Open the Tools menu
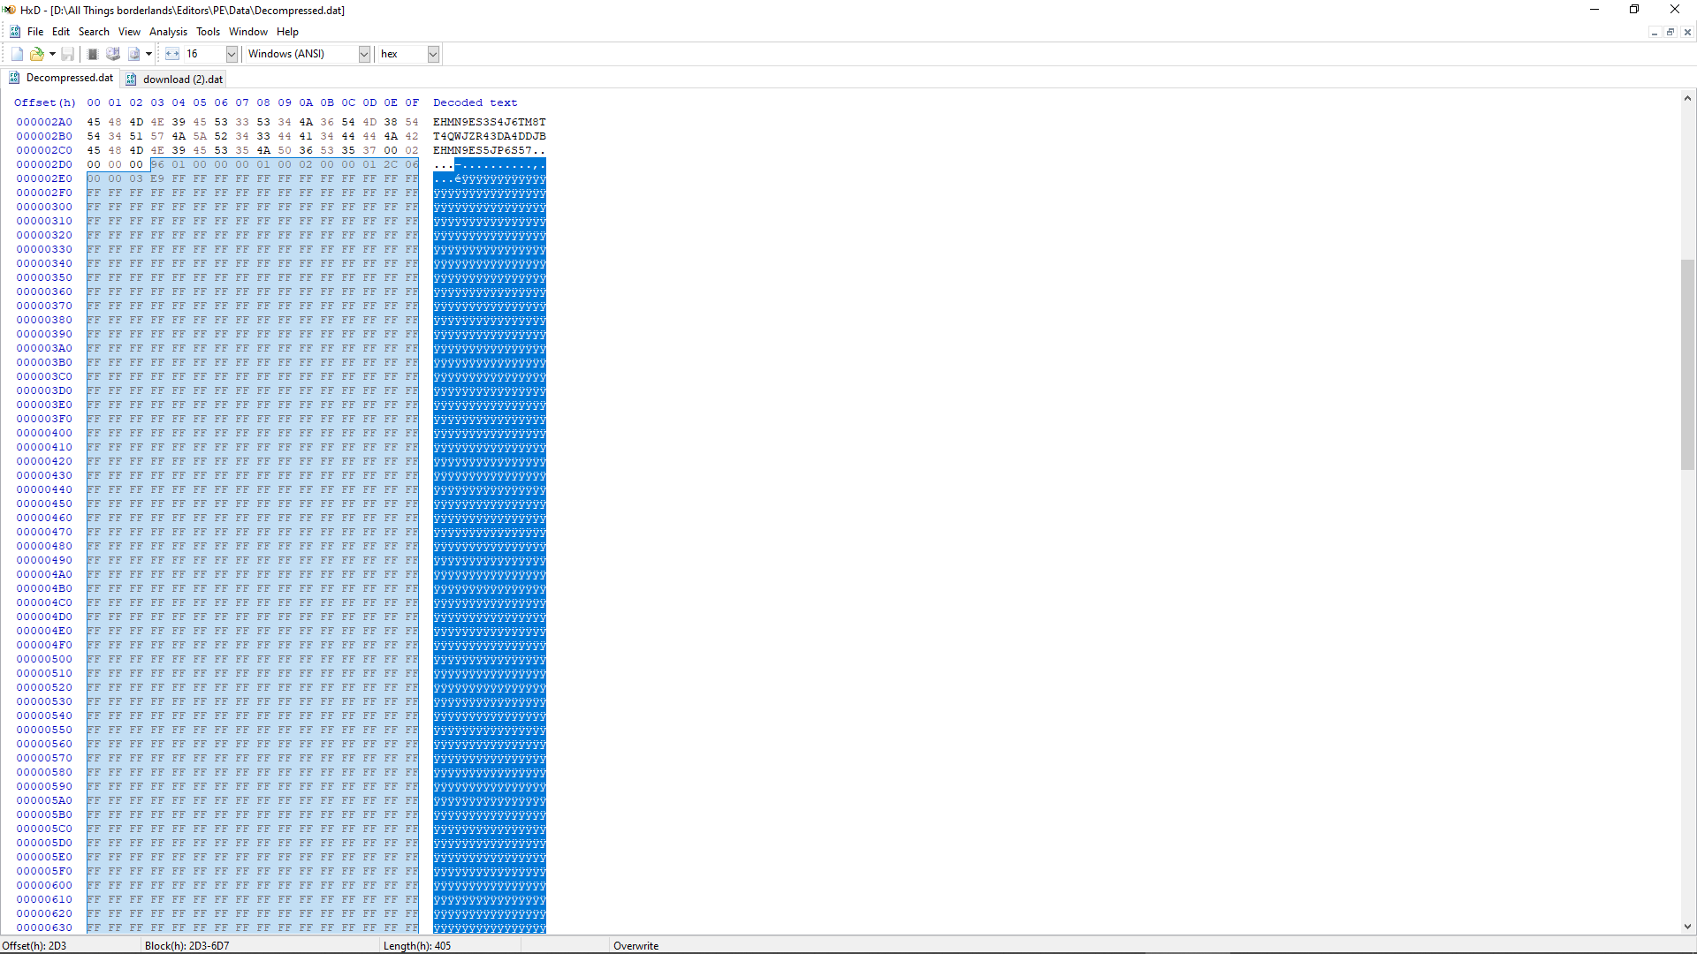The height and width of the screenshot is (954, 1697). [x=208, y=31]
